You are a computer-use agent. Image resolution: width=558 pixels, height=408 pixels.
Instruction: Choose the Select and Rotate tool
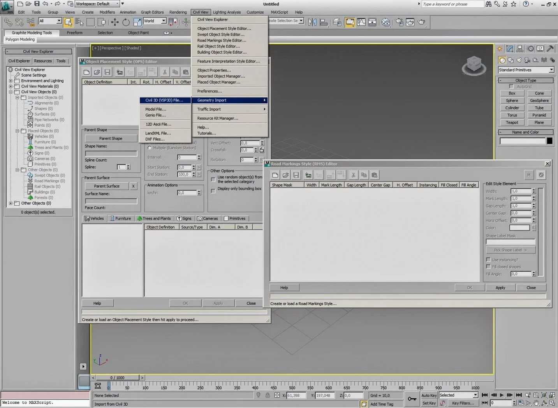coord(126,22)
